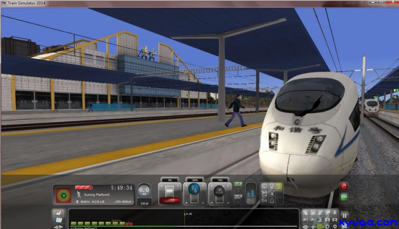Sound the train bell icon

(272, 201)
